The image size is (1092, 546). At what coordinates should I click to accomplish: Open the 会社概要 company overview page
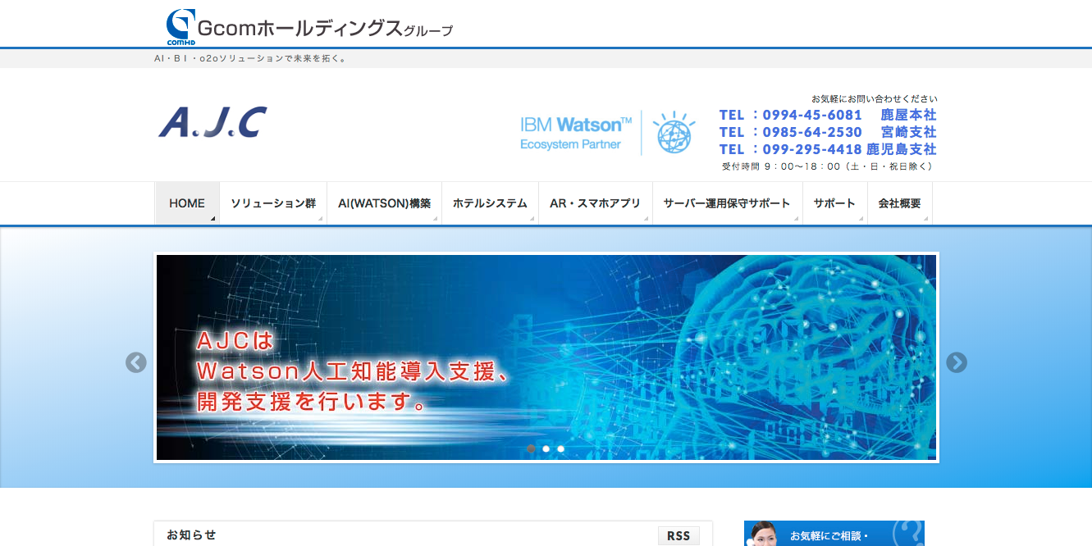click(899, 203)
